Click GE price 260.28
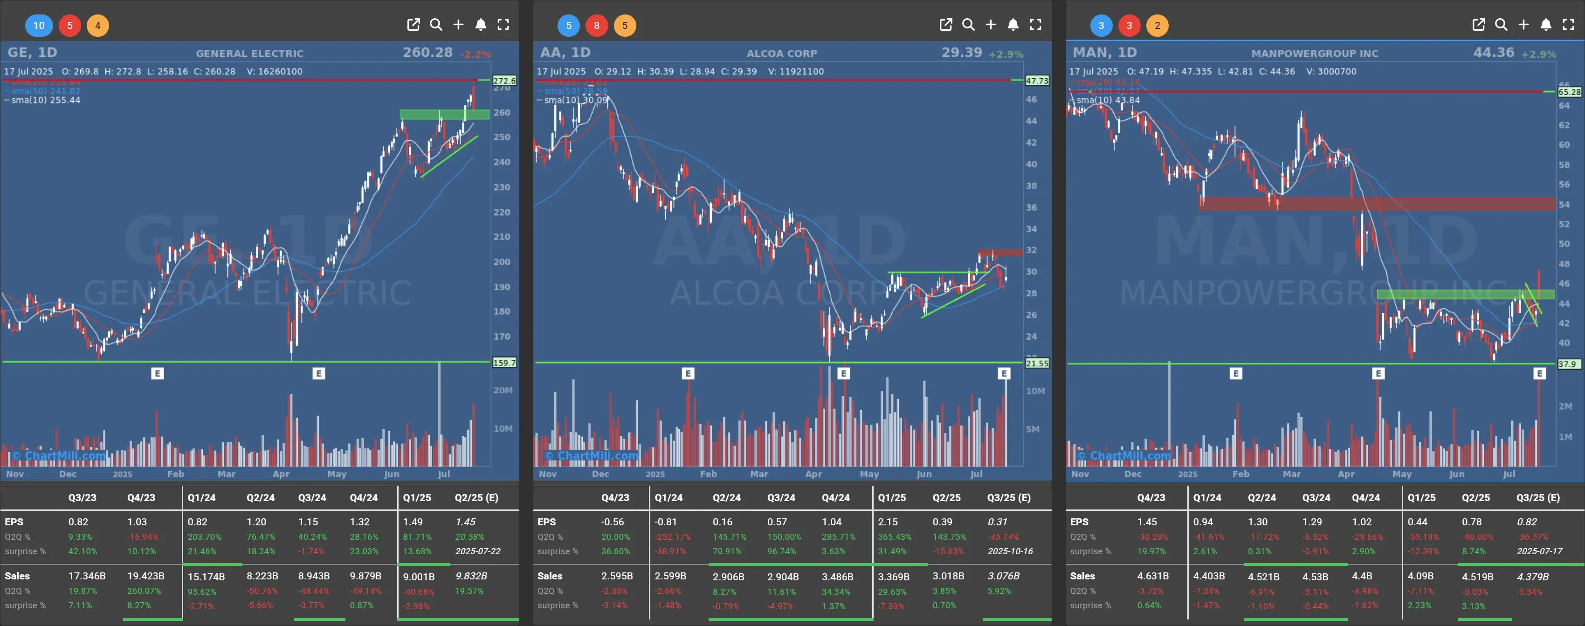1585x626 pixels. [427, 52]
